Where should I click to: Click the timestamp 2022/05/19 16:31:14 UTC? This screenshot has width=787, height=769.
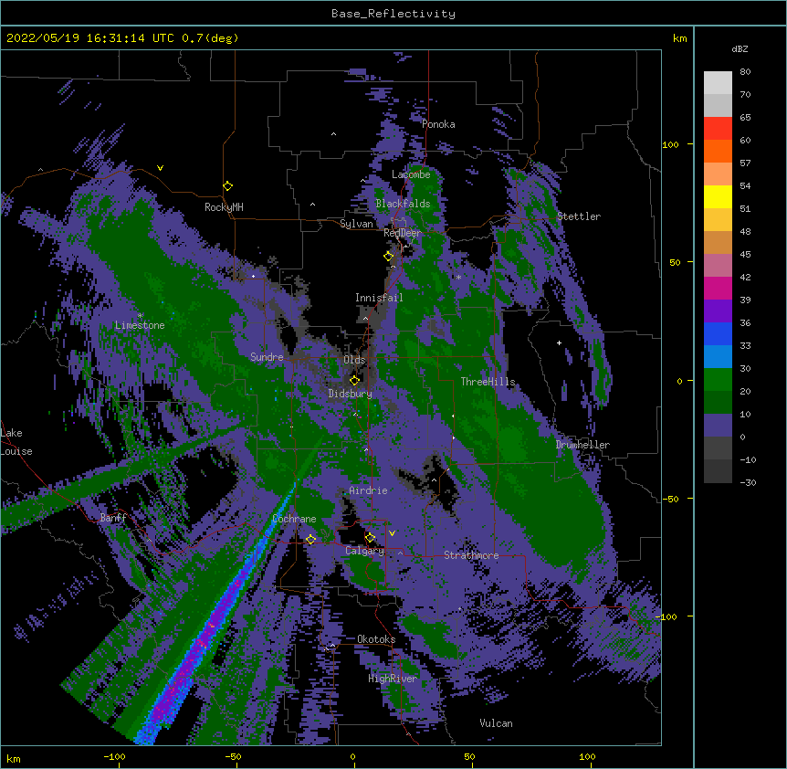[x=90, y=38]
